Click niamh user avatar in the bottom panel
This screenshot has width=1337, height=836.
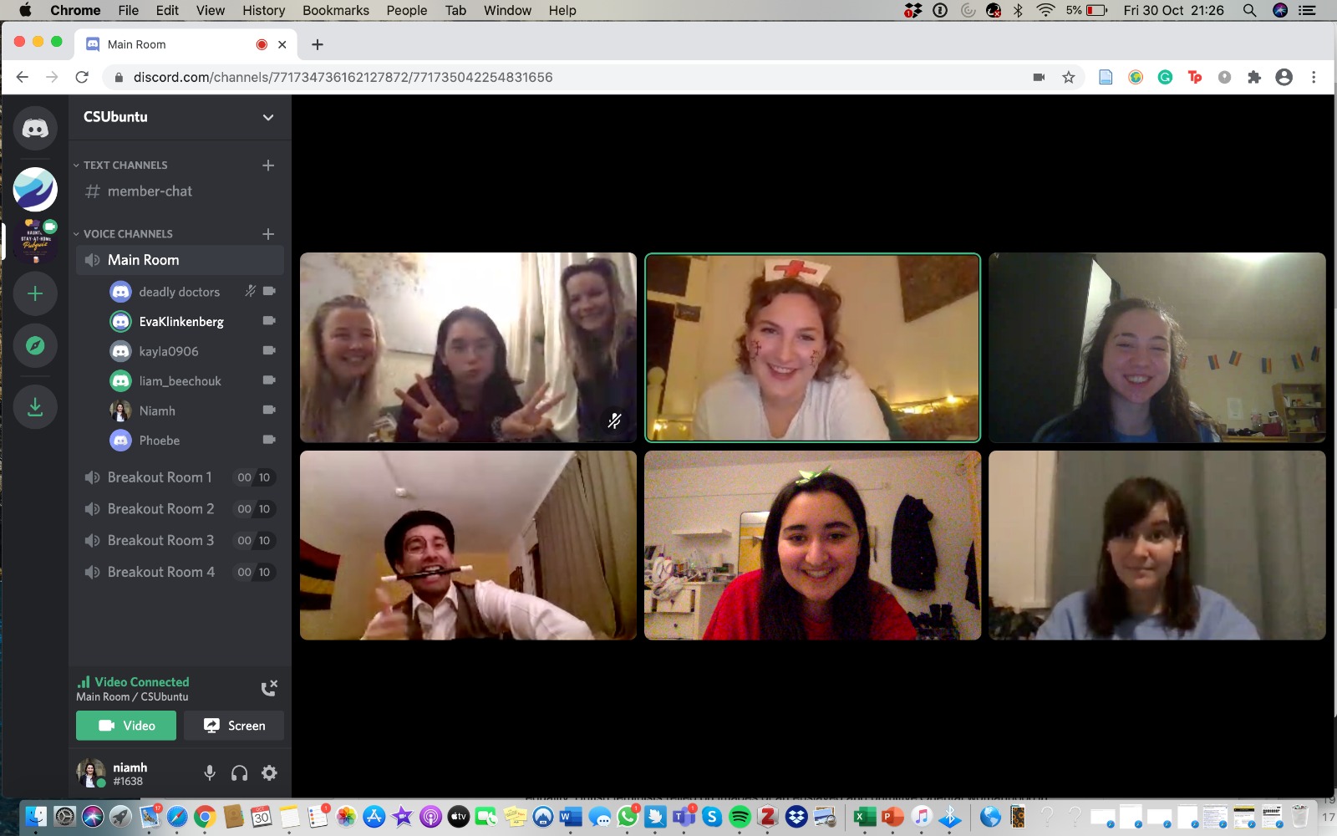click(90, 773)
